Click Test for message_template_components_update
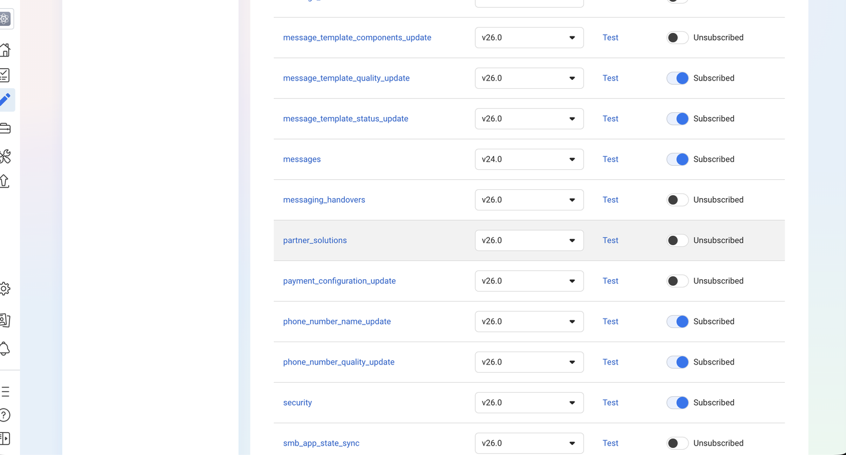The height and width of the screenshot is (455, 846). point(610,38)
